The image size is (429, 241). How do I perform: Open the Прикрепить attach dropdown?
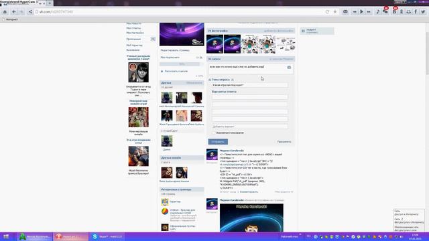(x=284, y=142)
